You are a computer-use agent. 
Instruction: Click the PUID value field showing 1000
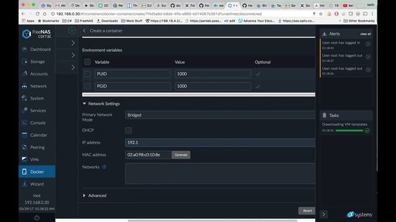pos(213,74)
